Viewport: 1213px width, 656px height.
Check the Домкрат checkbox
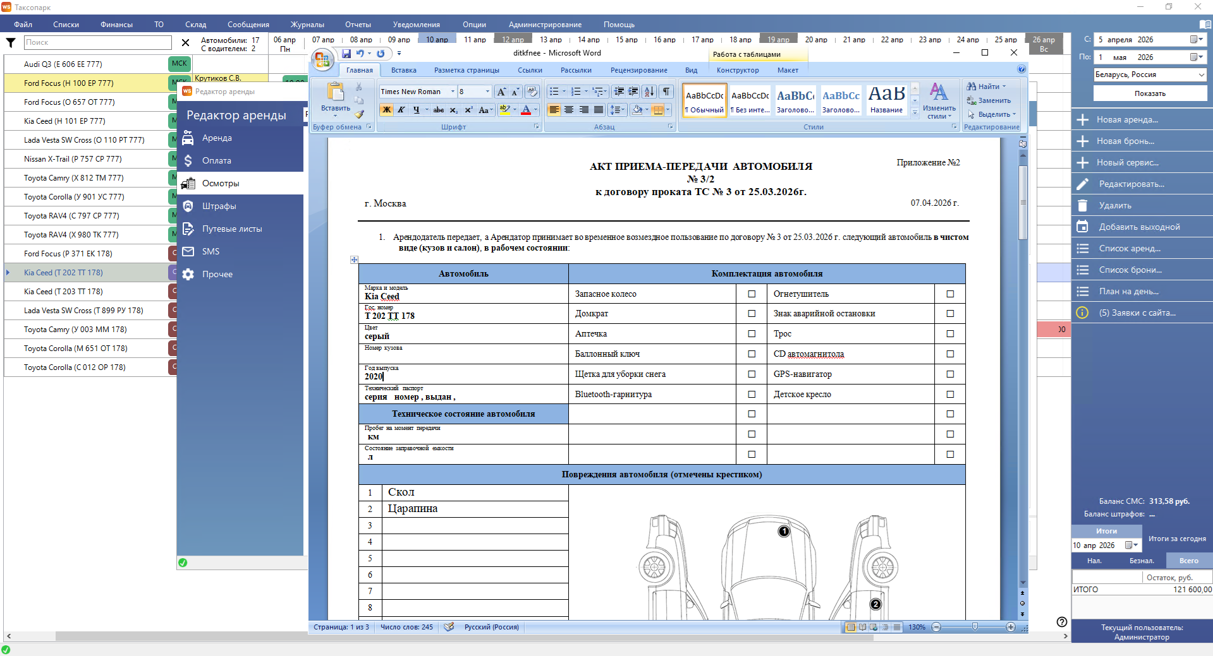coord(752,314)
